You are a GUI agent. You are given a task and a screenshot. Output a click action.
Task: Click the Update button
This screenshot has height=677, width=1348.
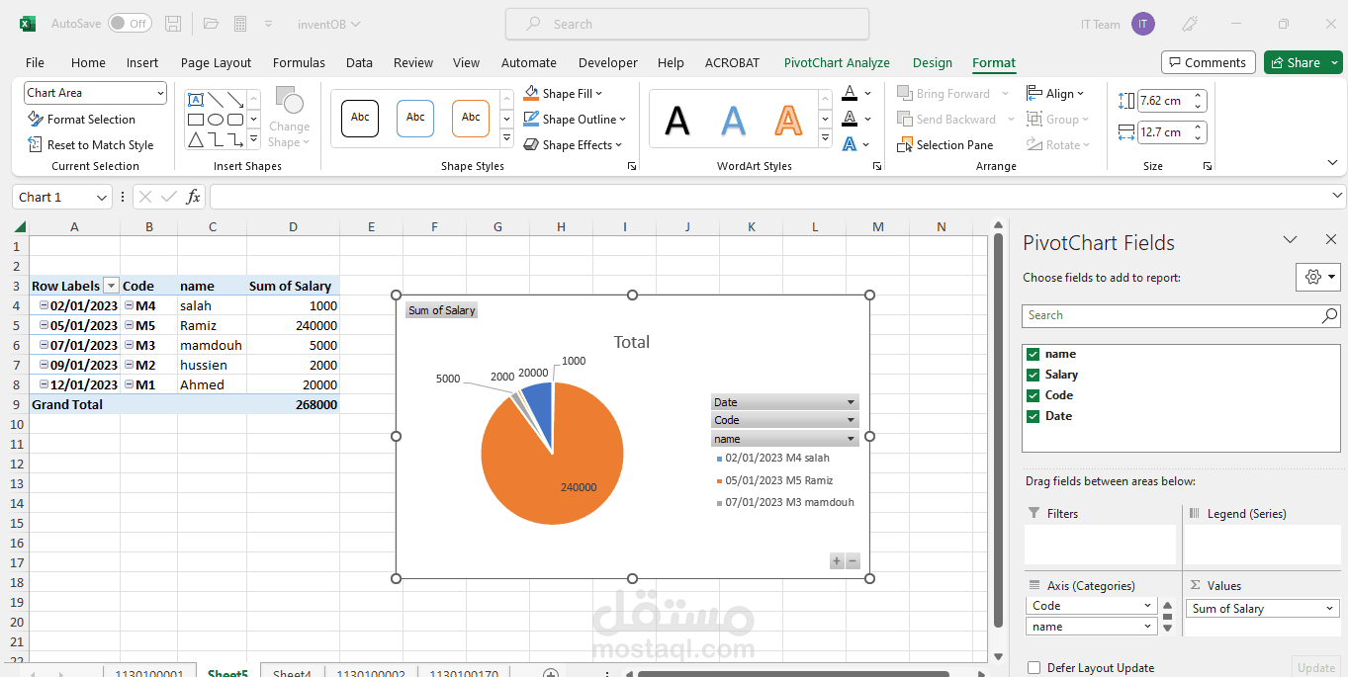pyautogui.click(x=1315, y=667)
